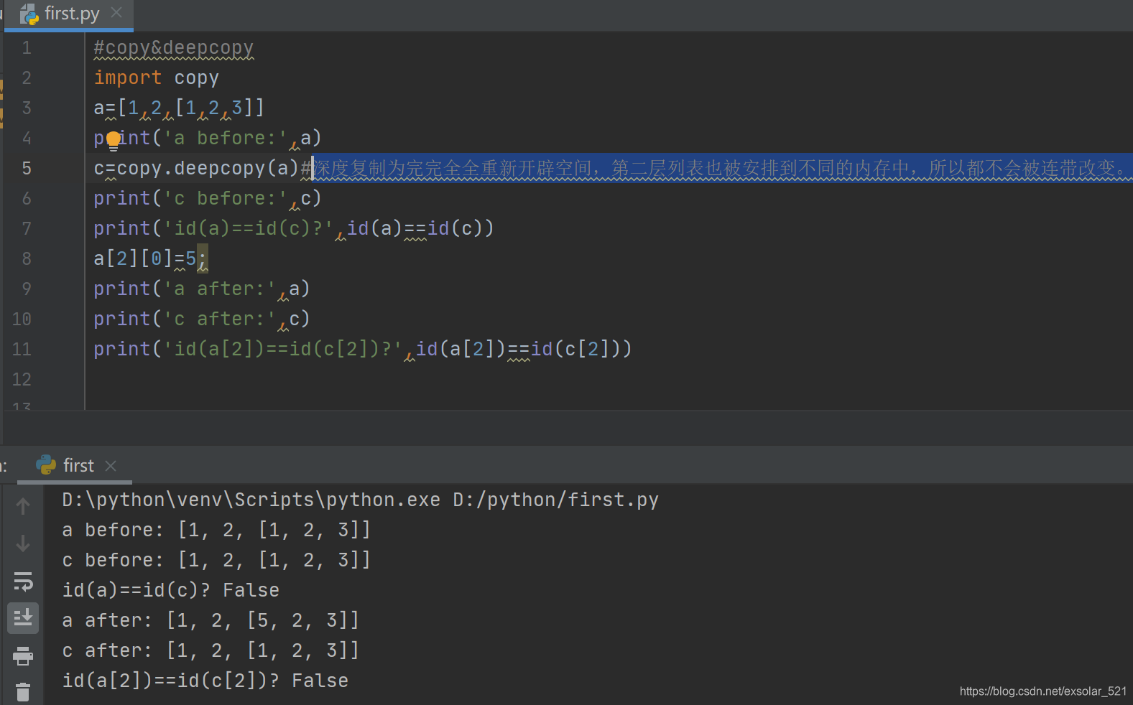Select the first.py editor tab
This screenshot has width=1133, height=705.
(x=69, y=14)
